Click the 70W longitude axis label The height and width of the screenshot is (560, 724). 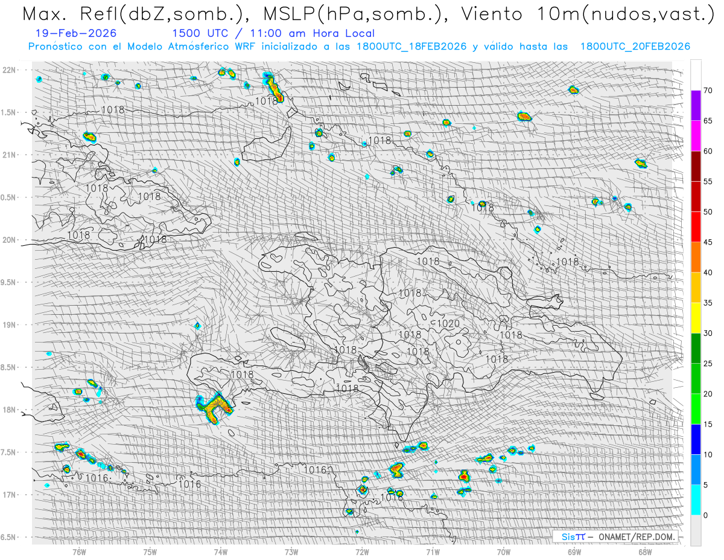[x=504, y=552]
